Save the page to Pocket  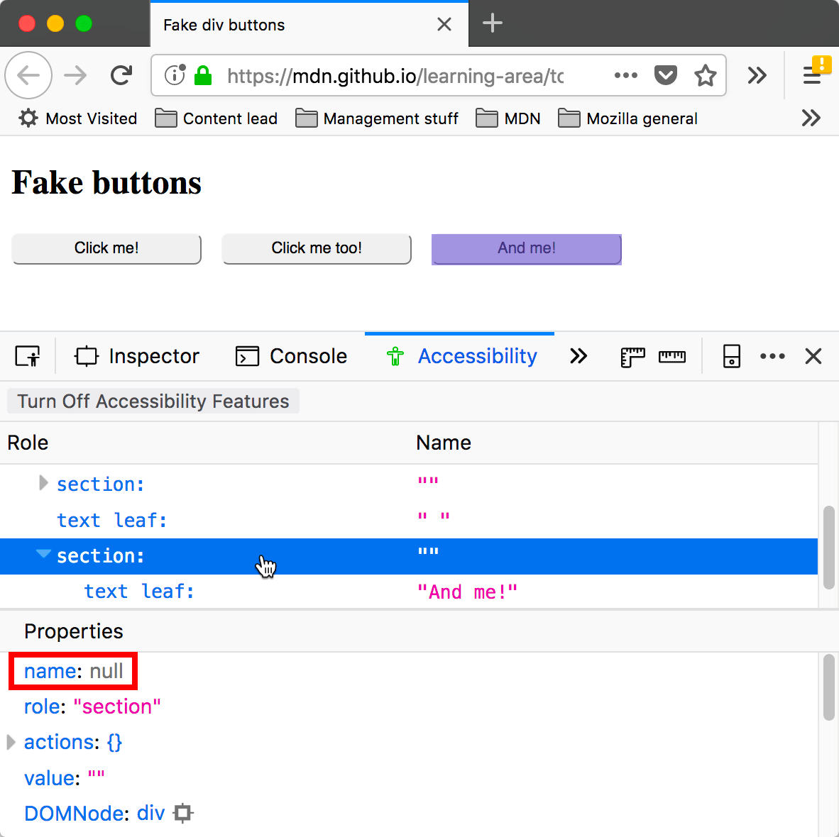(x=666, y=75)
